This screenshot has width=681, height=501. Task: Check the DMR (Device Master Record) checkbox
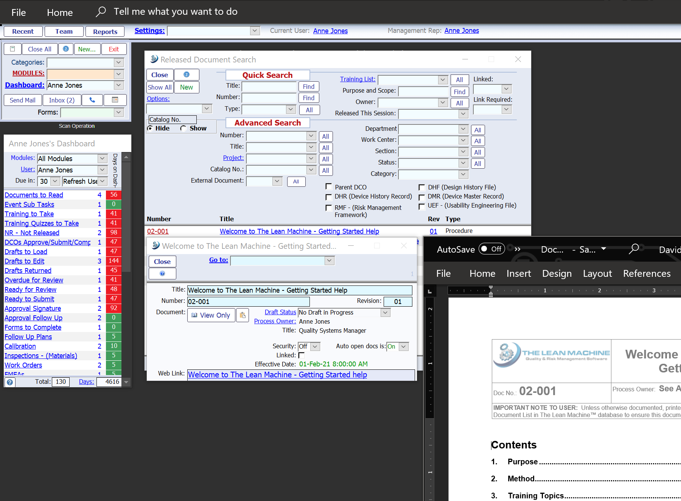[x=421, y=197]
